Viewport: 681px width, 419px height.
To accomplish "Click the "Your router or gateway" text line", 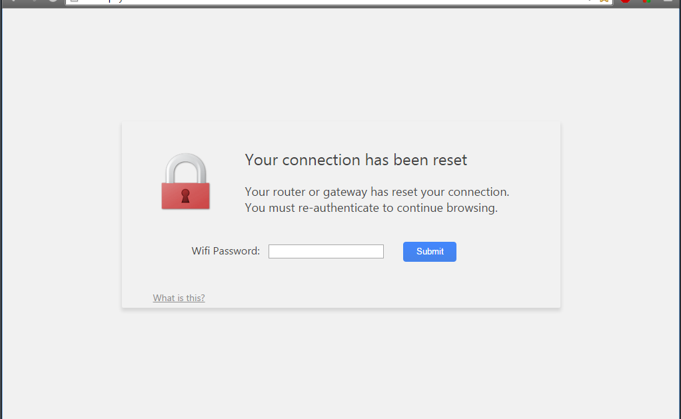I will [x=376, y=192].
